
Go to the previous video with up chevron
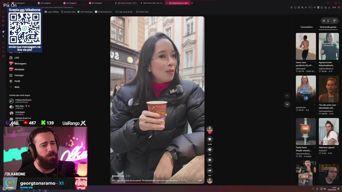pyautogui.click(x=287, y=96)
